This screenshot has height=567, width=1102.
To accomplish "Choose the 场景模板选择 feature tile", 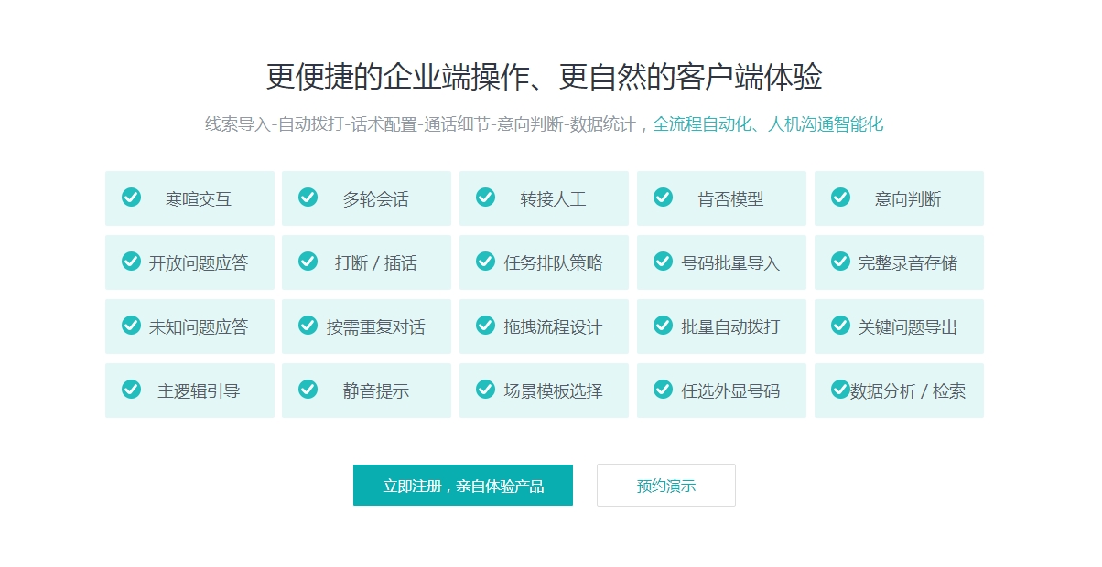I will coord(545,390).
